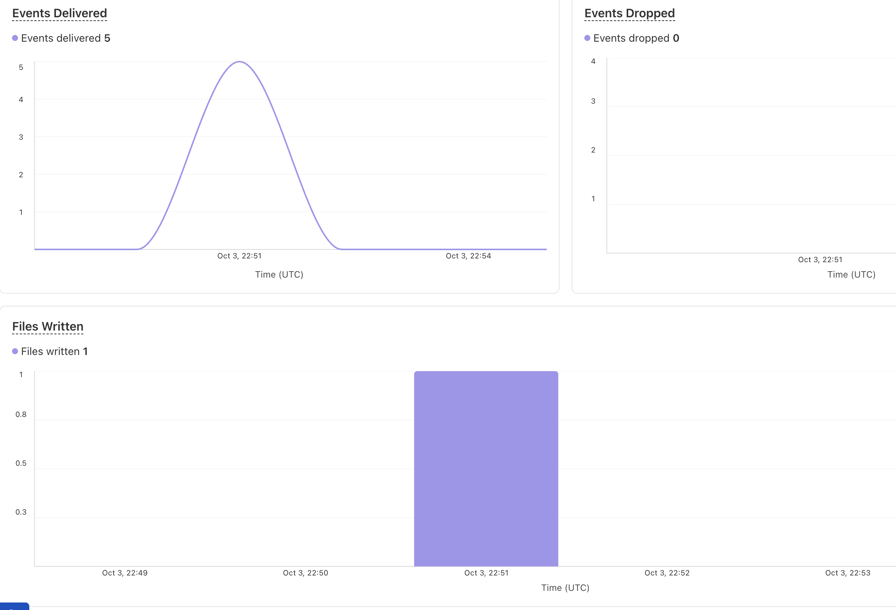
Task: Click the purple Files Written bar
Action: click(x=486, y=468)
